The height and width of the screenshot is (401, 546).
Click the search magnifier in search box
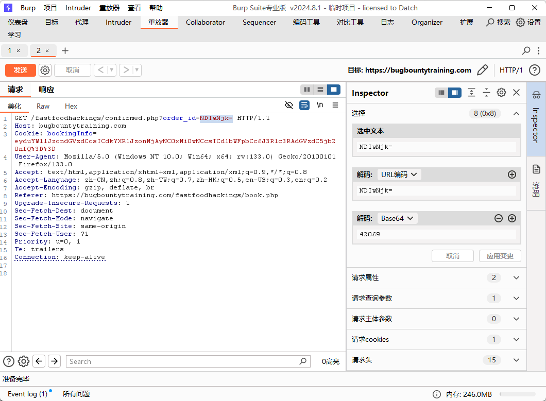[x=303, y=361]
